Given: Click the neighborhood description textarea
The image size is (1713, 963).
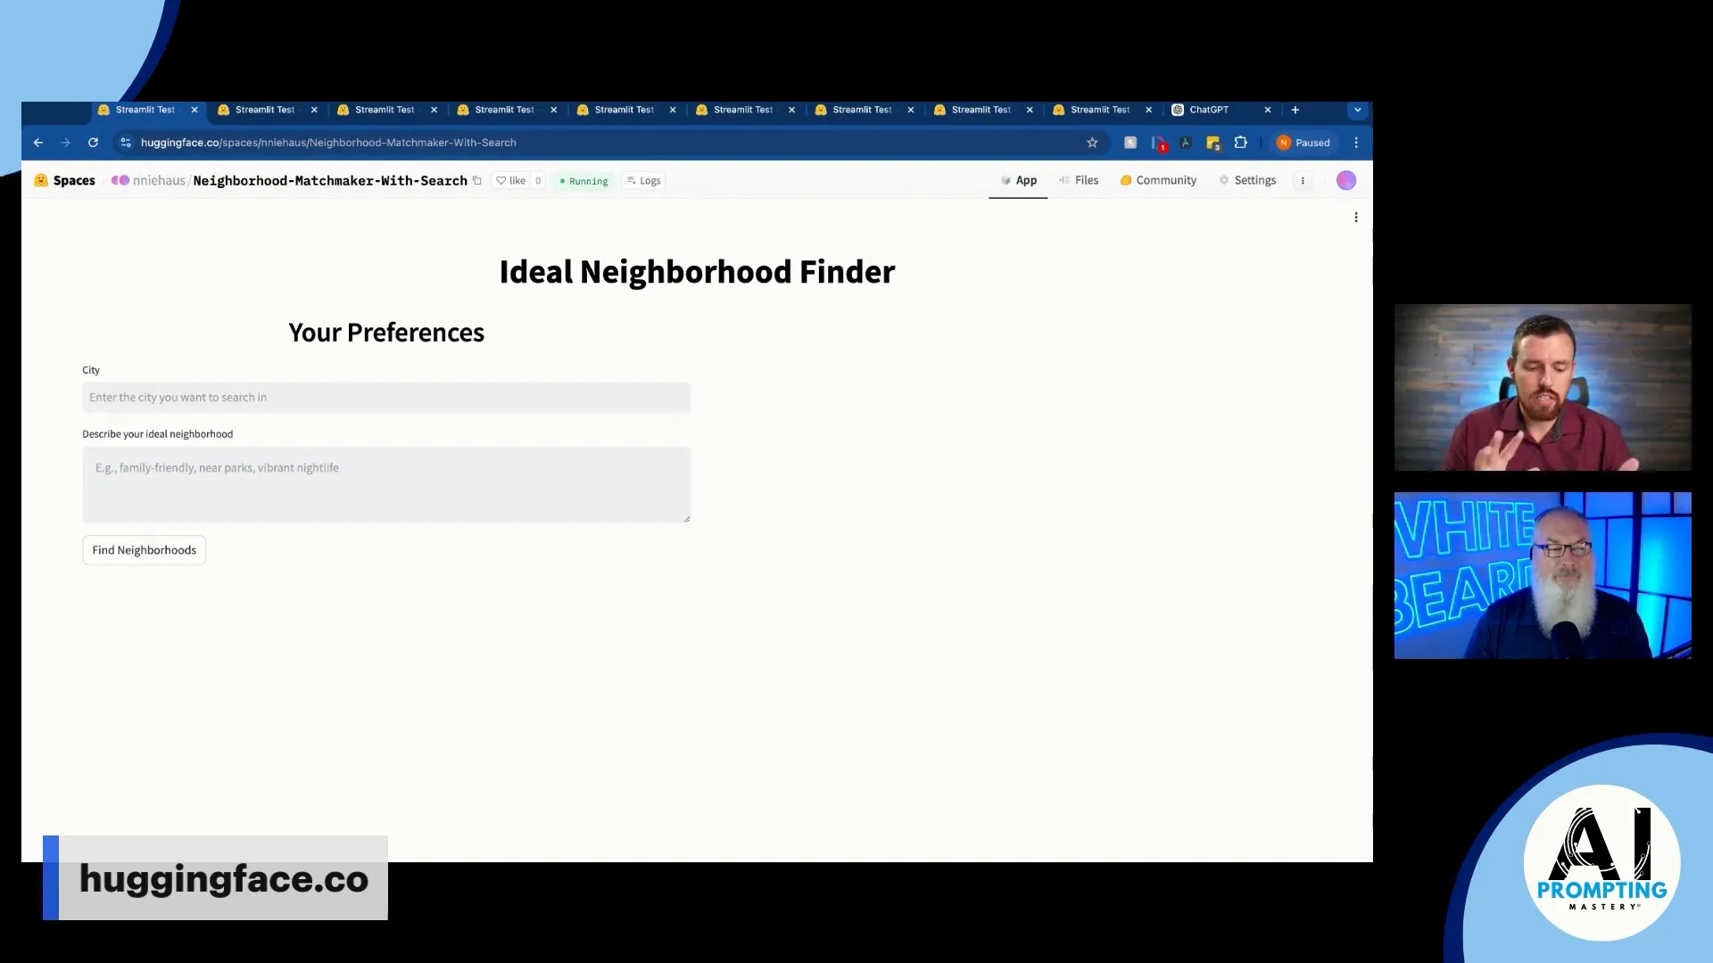Looking at the screenshot, I should point(386,483).
